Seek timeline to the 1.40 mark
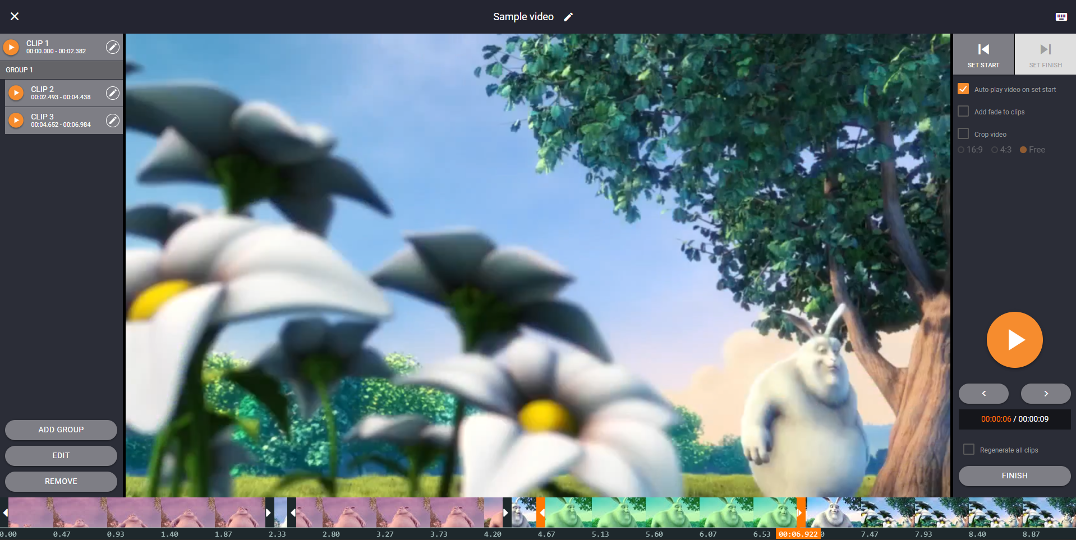The width and height of the screenshot is (1076, 540). [x=169, y=534]
